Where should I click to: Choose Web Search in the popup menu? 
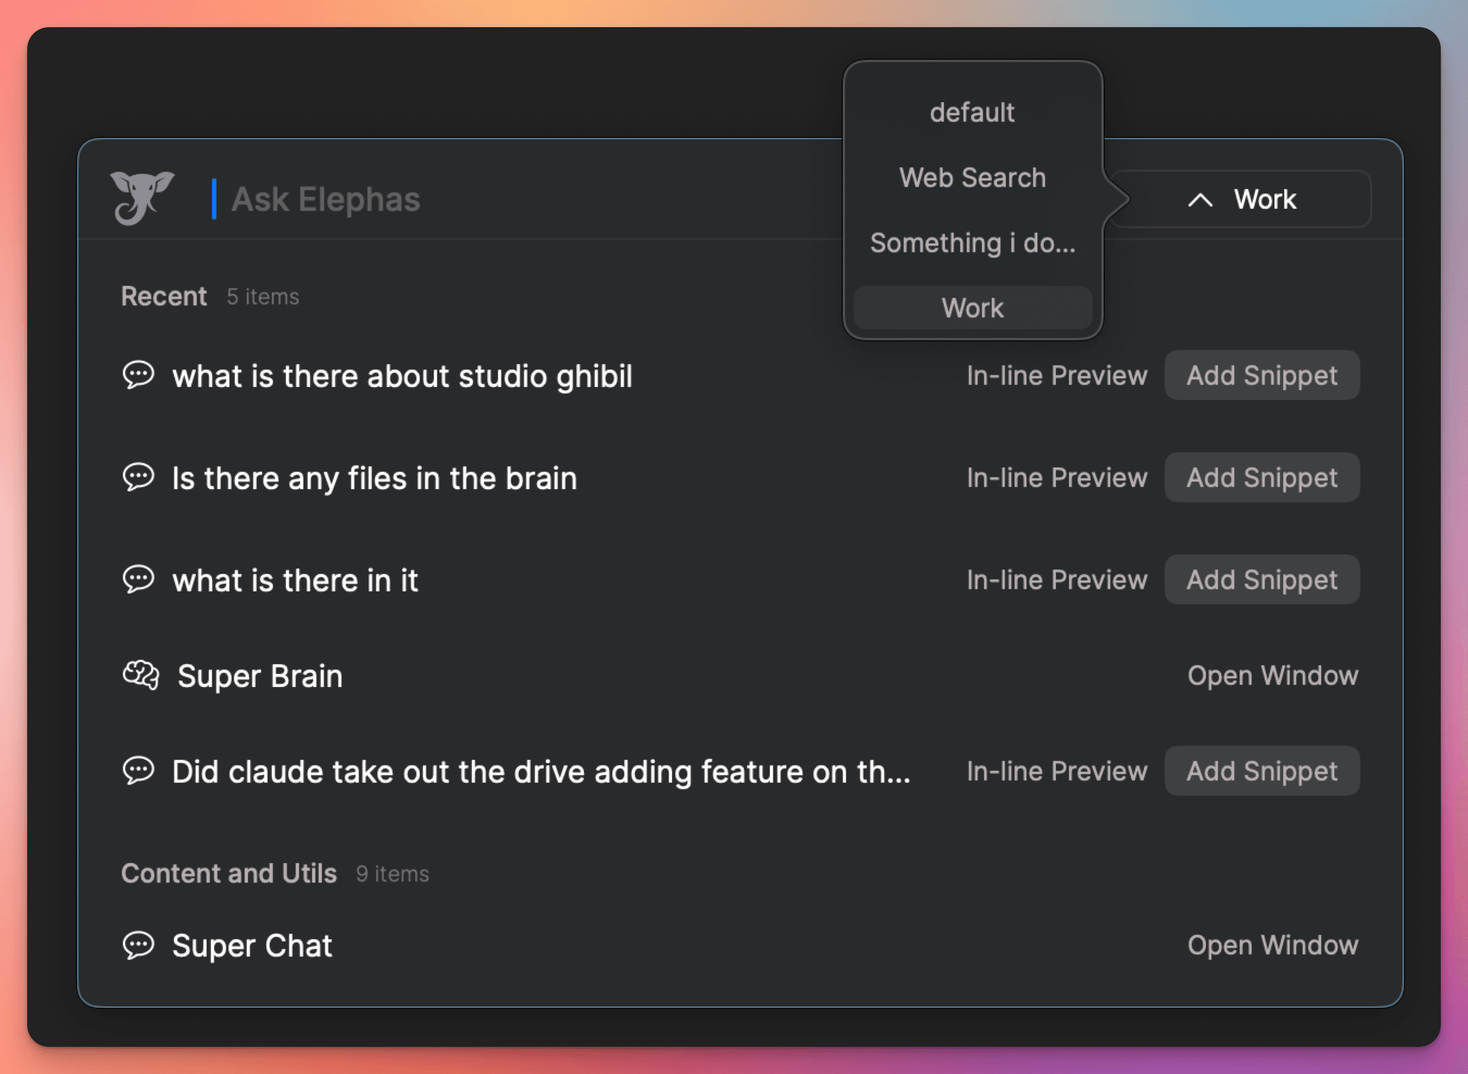click(x=972, y=178)
